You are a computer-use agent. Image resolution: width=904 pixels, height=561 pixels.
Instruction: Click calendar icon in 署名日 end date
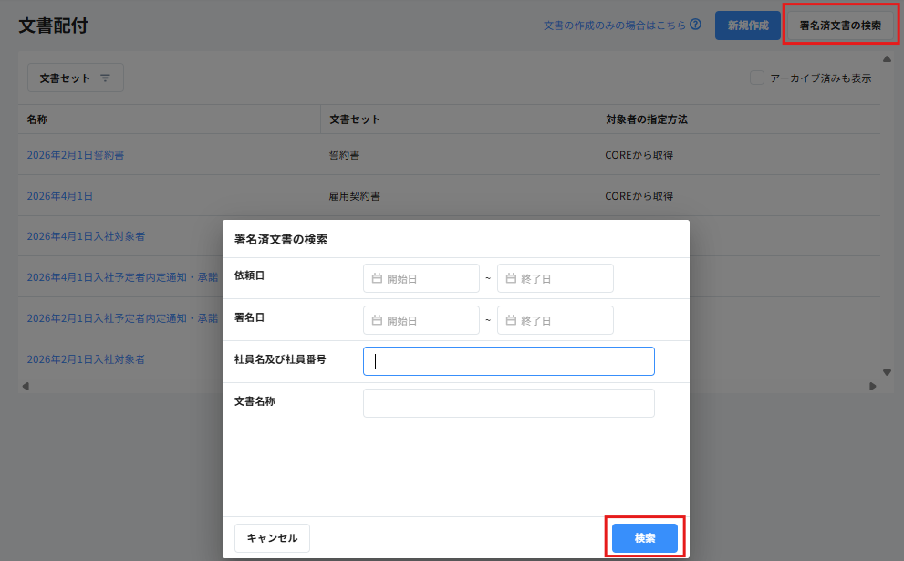point(511,321)
